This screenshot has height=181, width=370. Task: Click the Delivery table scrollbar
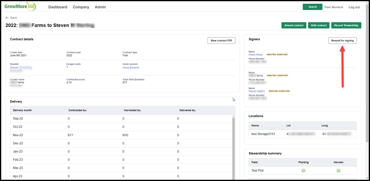pos(234,147)
